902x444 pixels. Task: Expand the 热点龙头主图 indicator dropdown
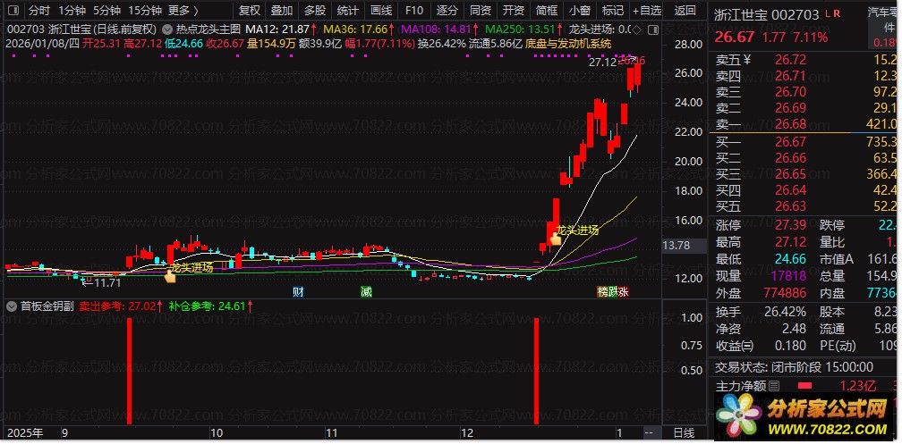[167, 29]
